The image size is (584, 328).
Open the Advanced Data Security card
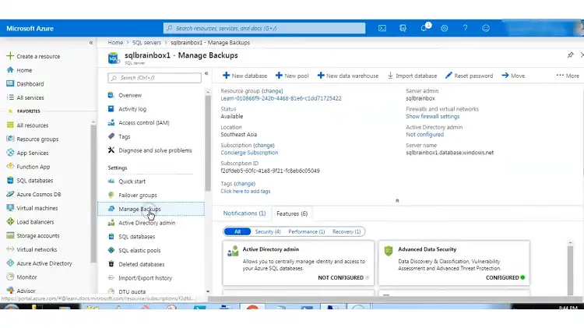click(x=454, y=263)
